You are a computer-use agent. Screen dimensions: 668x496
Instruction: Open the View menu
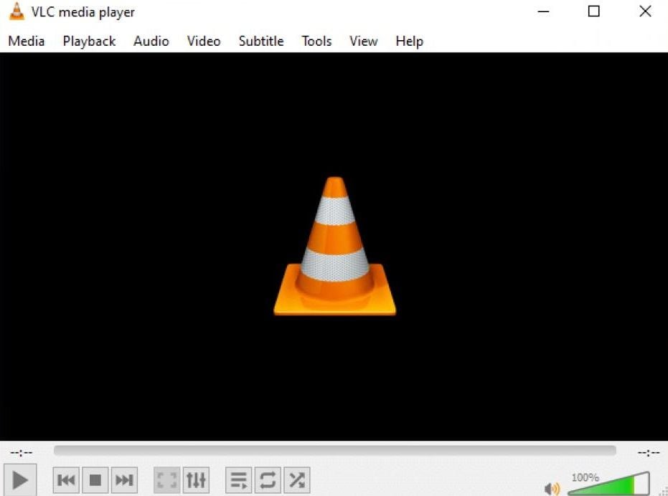(363, 42)
